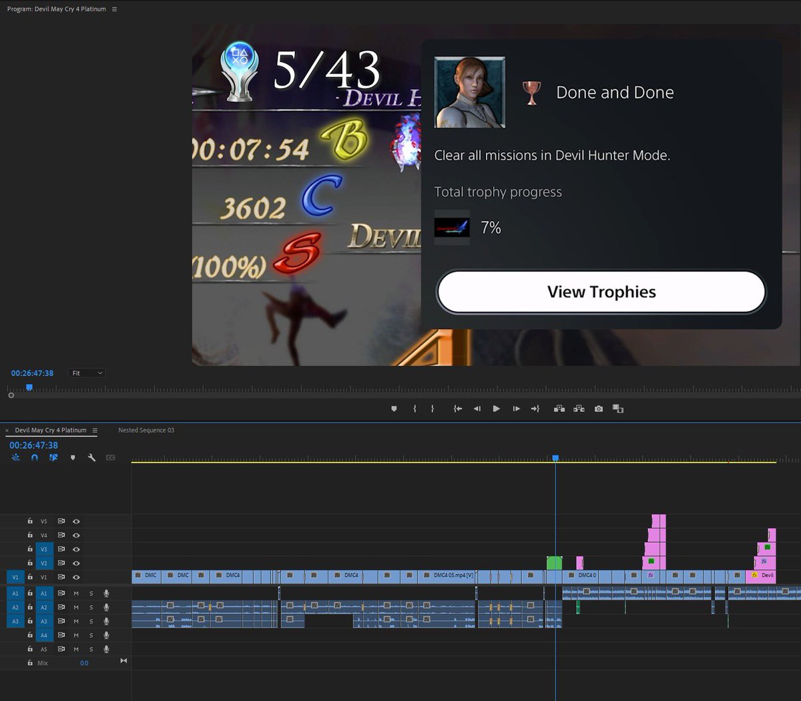
Task: Mute the A1 audio track
Action: coord(76,594)
